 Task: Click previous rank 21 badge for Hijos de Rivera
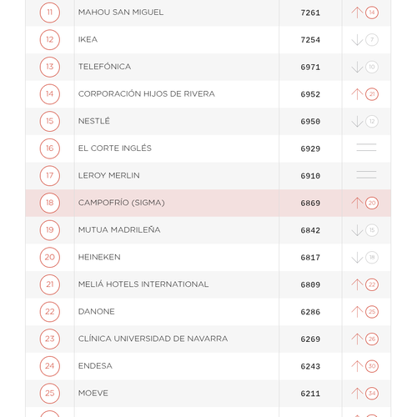coord(372,94)
